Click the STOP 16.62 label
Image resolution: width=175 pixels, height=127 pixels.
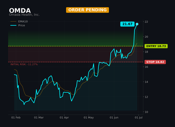coord(155,62)
